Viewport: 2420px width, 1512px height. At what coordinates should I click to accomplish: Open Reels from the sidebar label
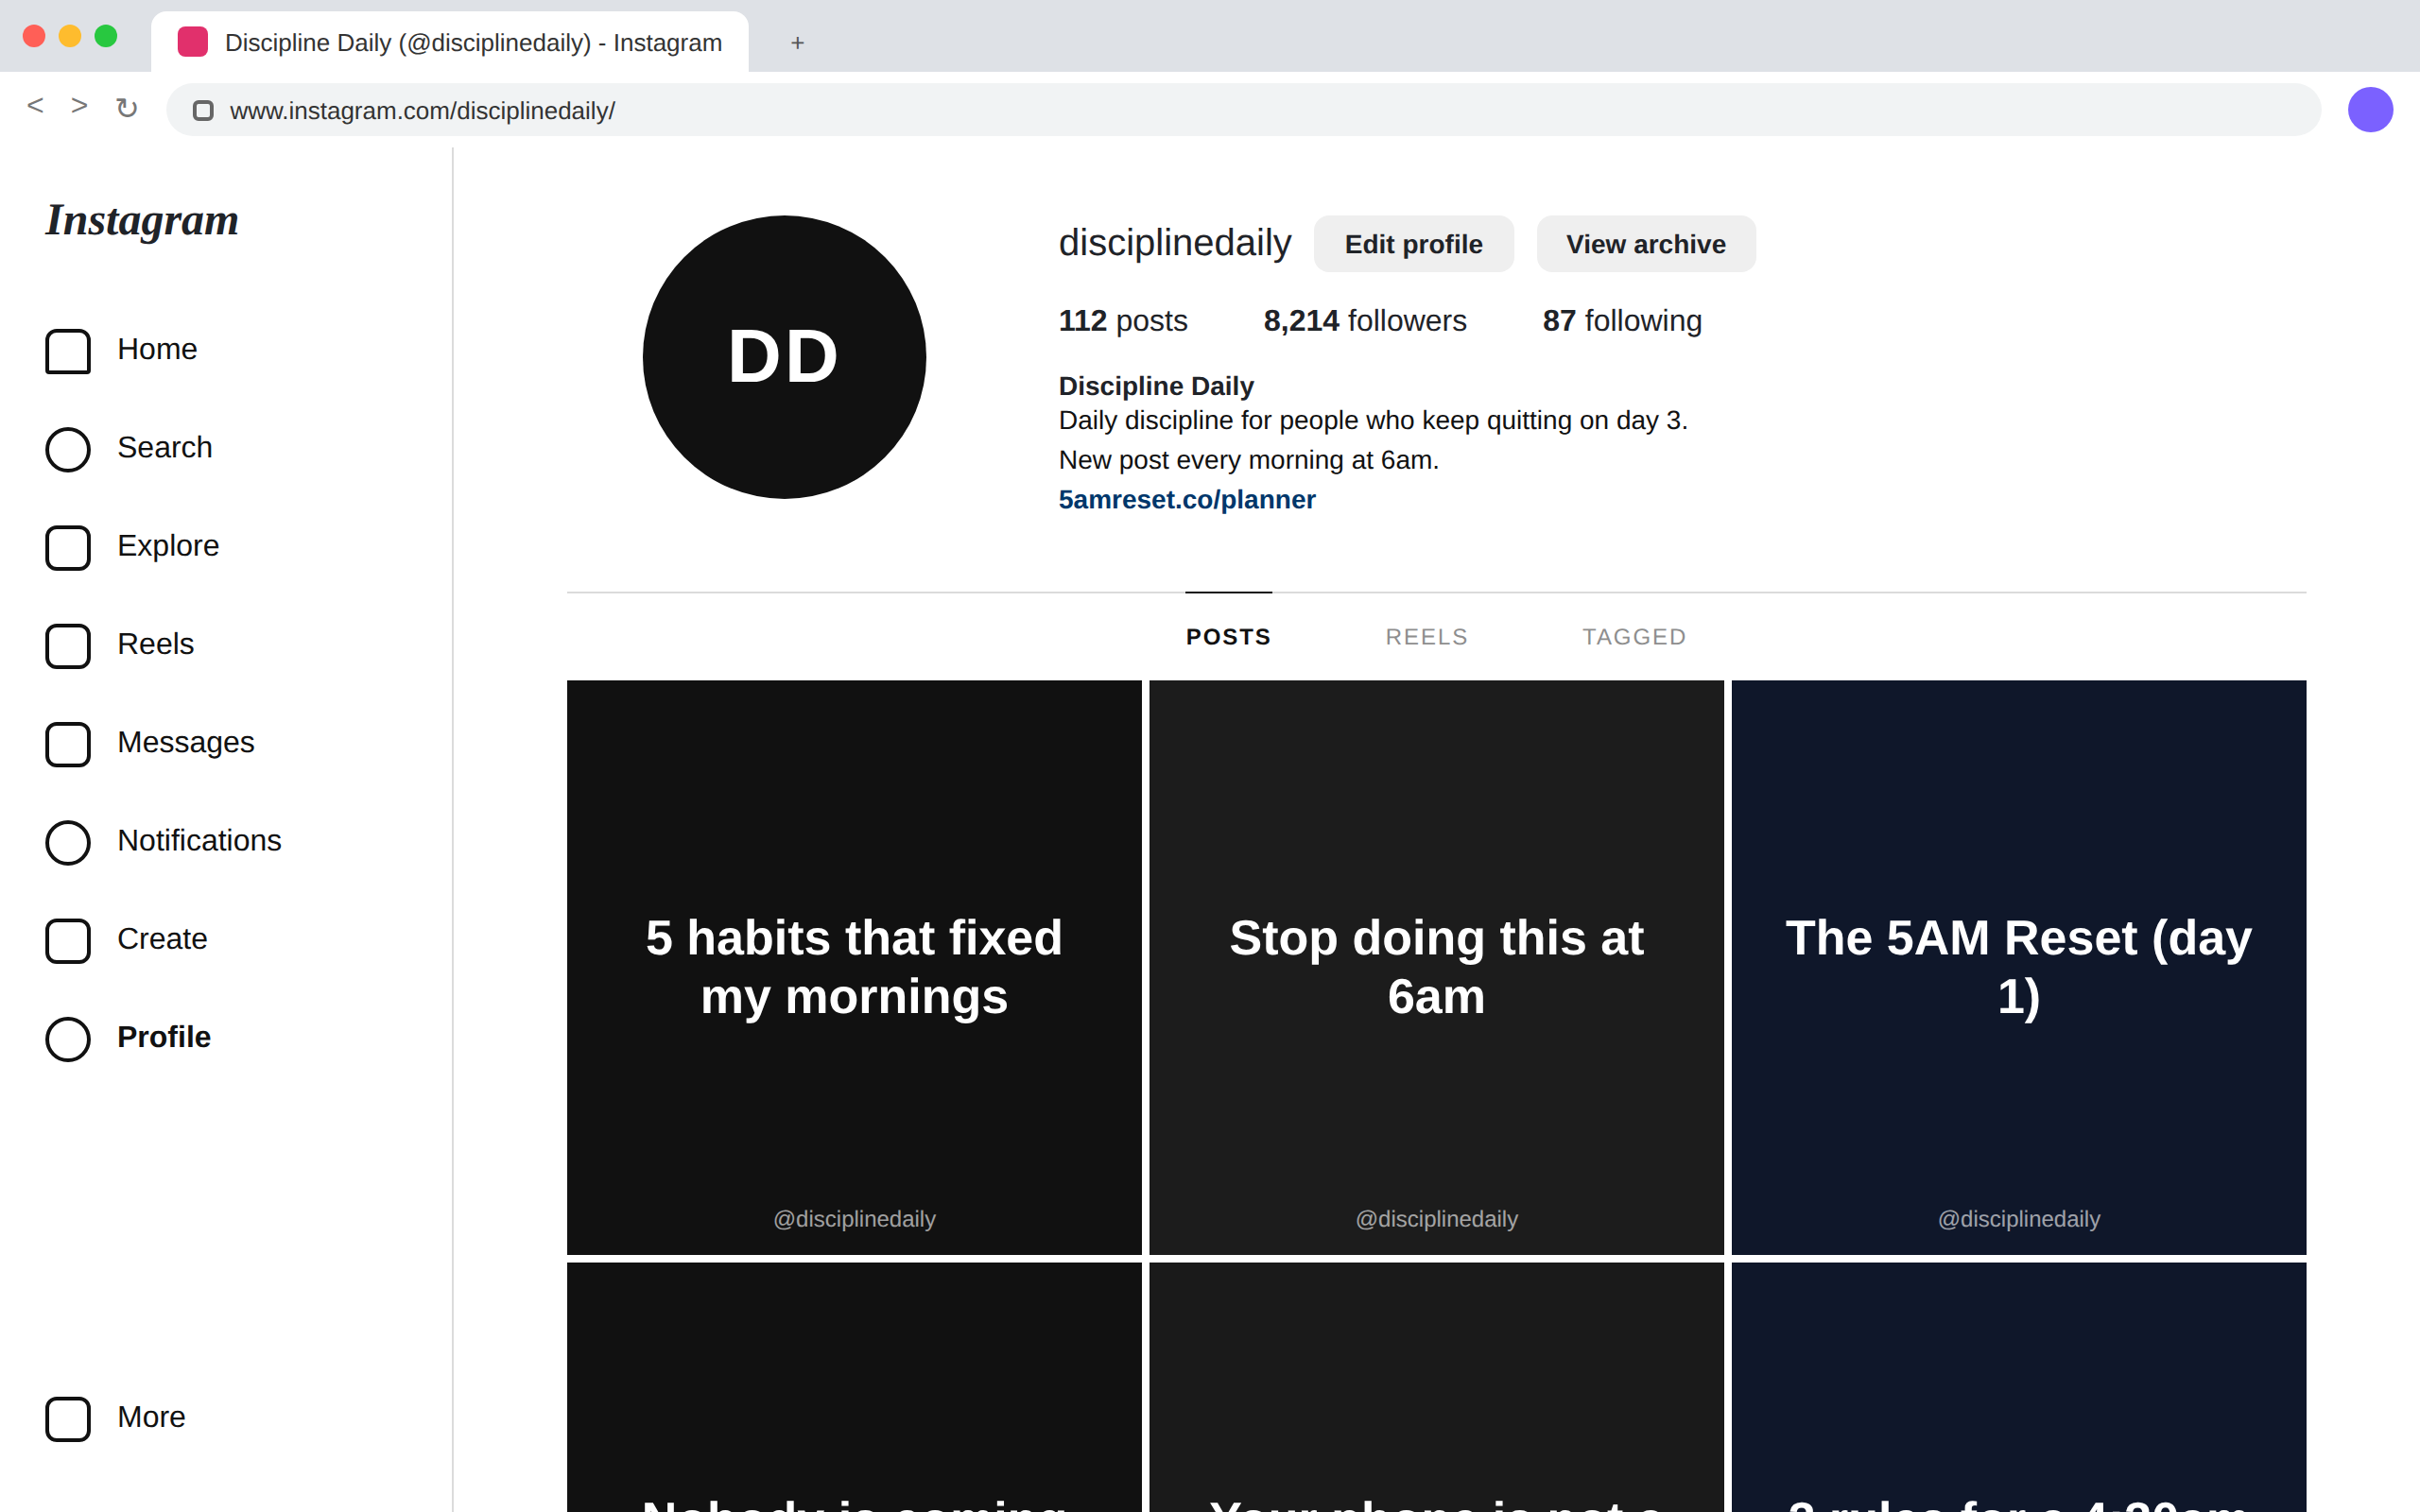[155, 644]
